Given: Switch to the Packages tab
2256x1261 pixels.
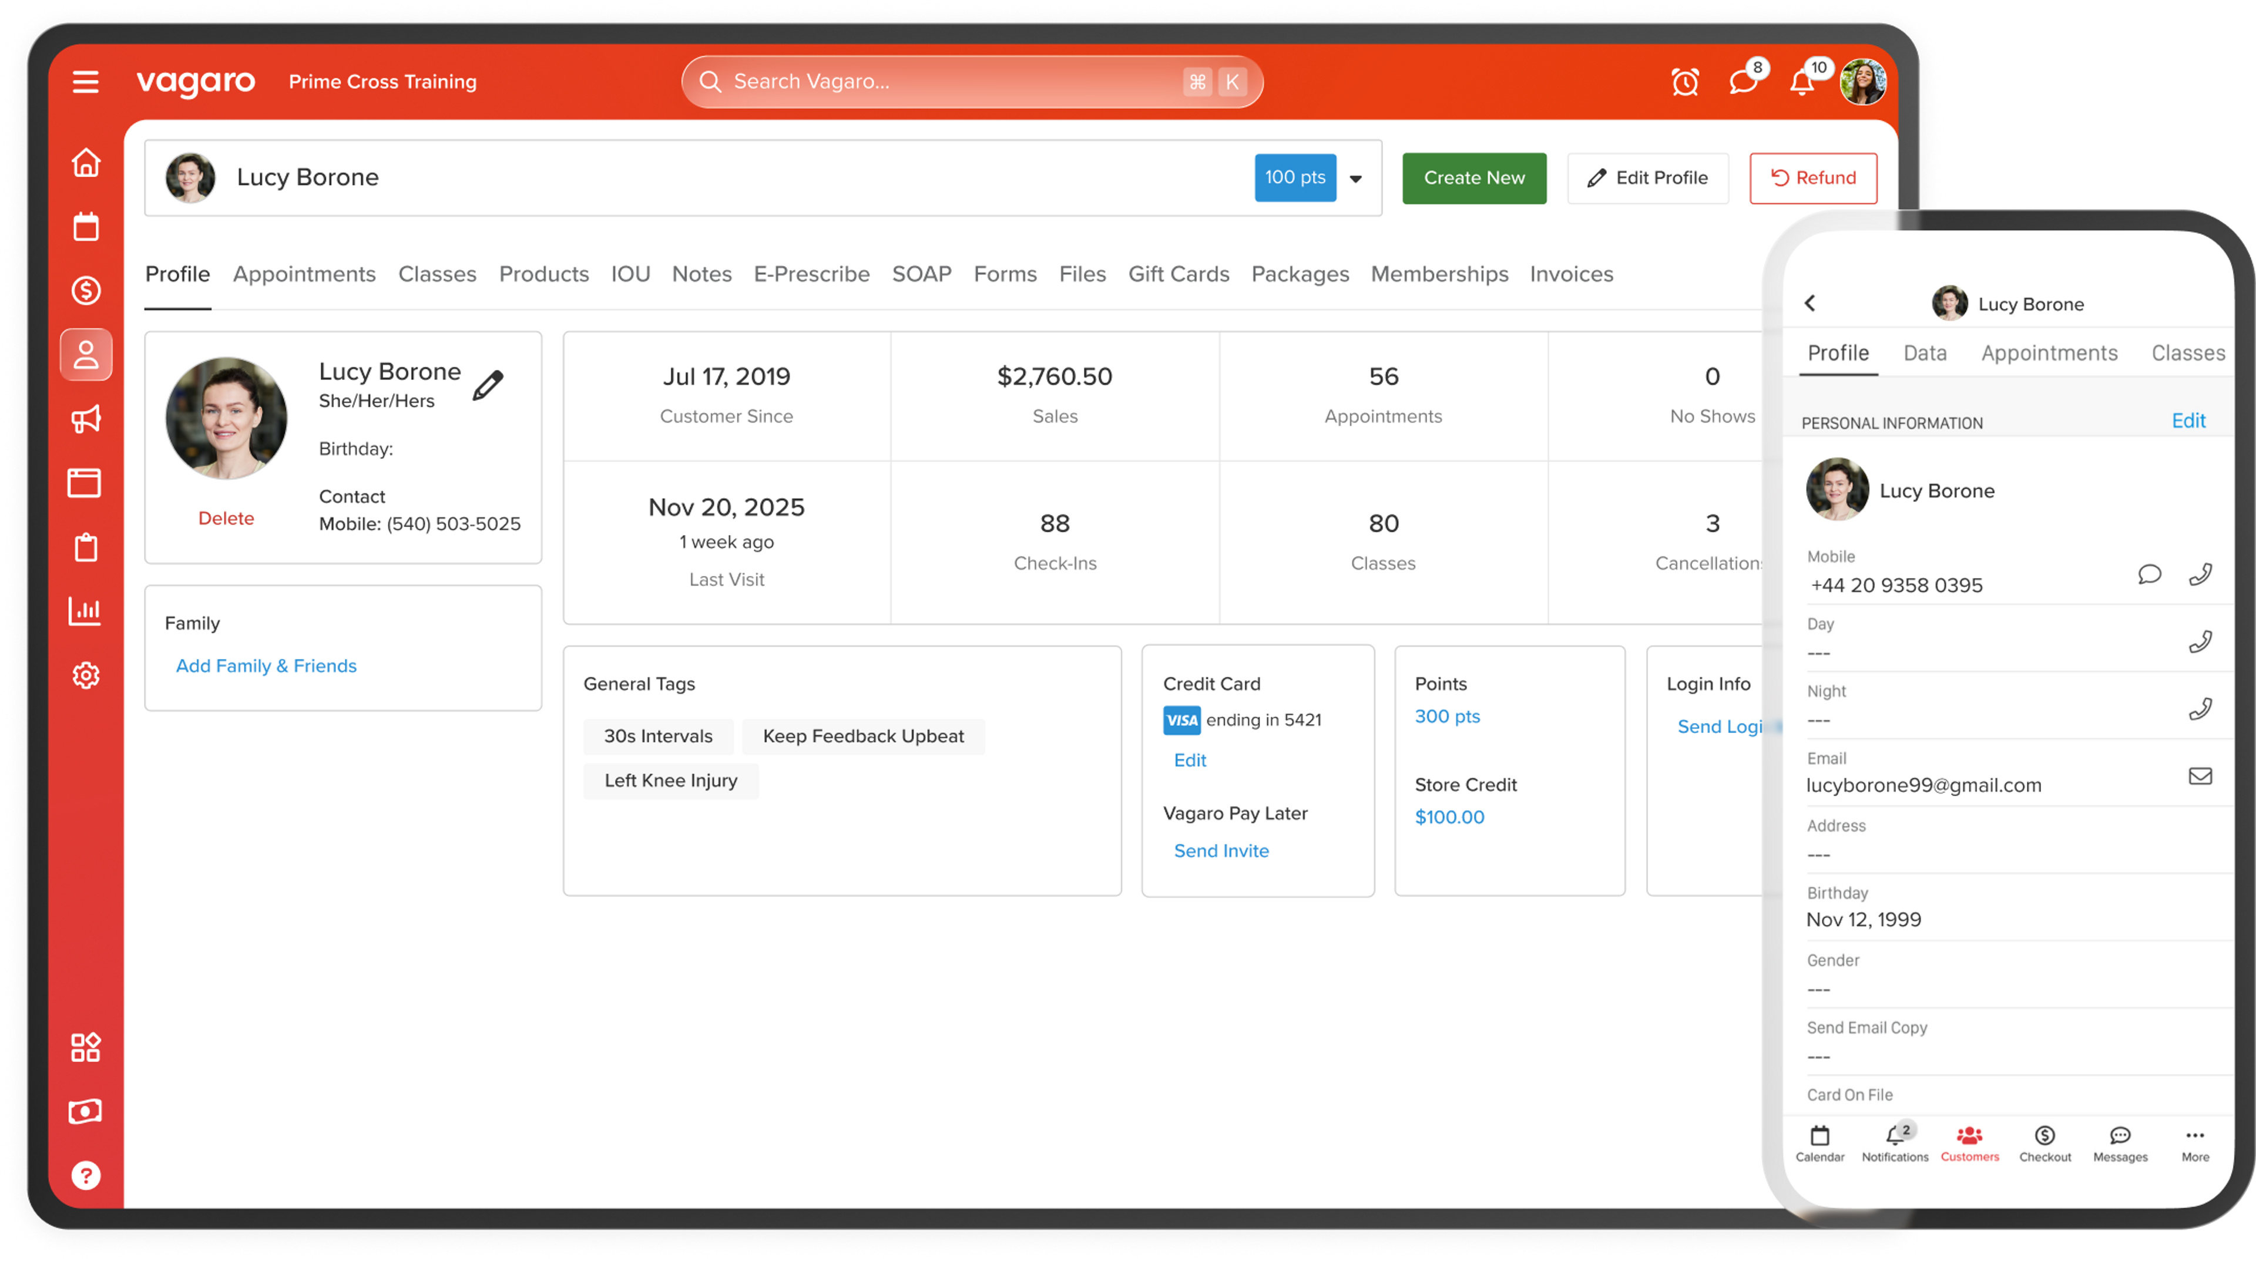Looking at the screenshot, I should pyautogui.click(x=1301, y=274).
